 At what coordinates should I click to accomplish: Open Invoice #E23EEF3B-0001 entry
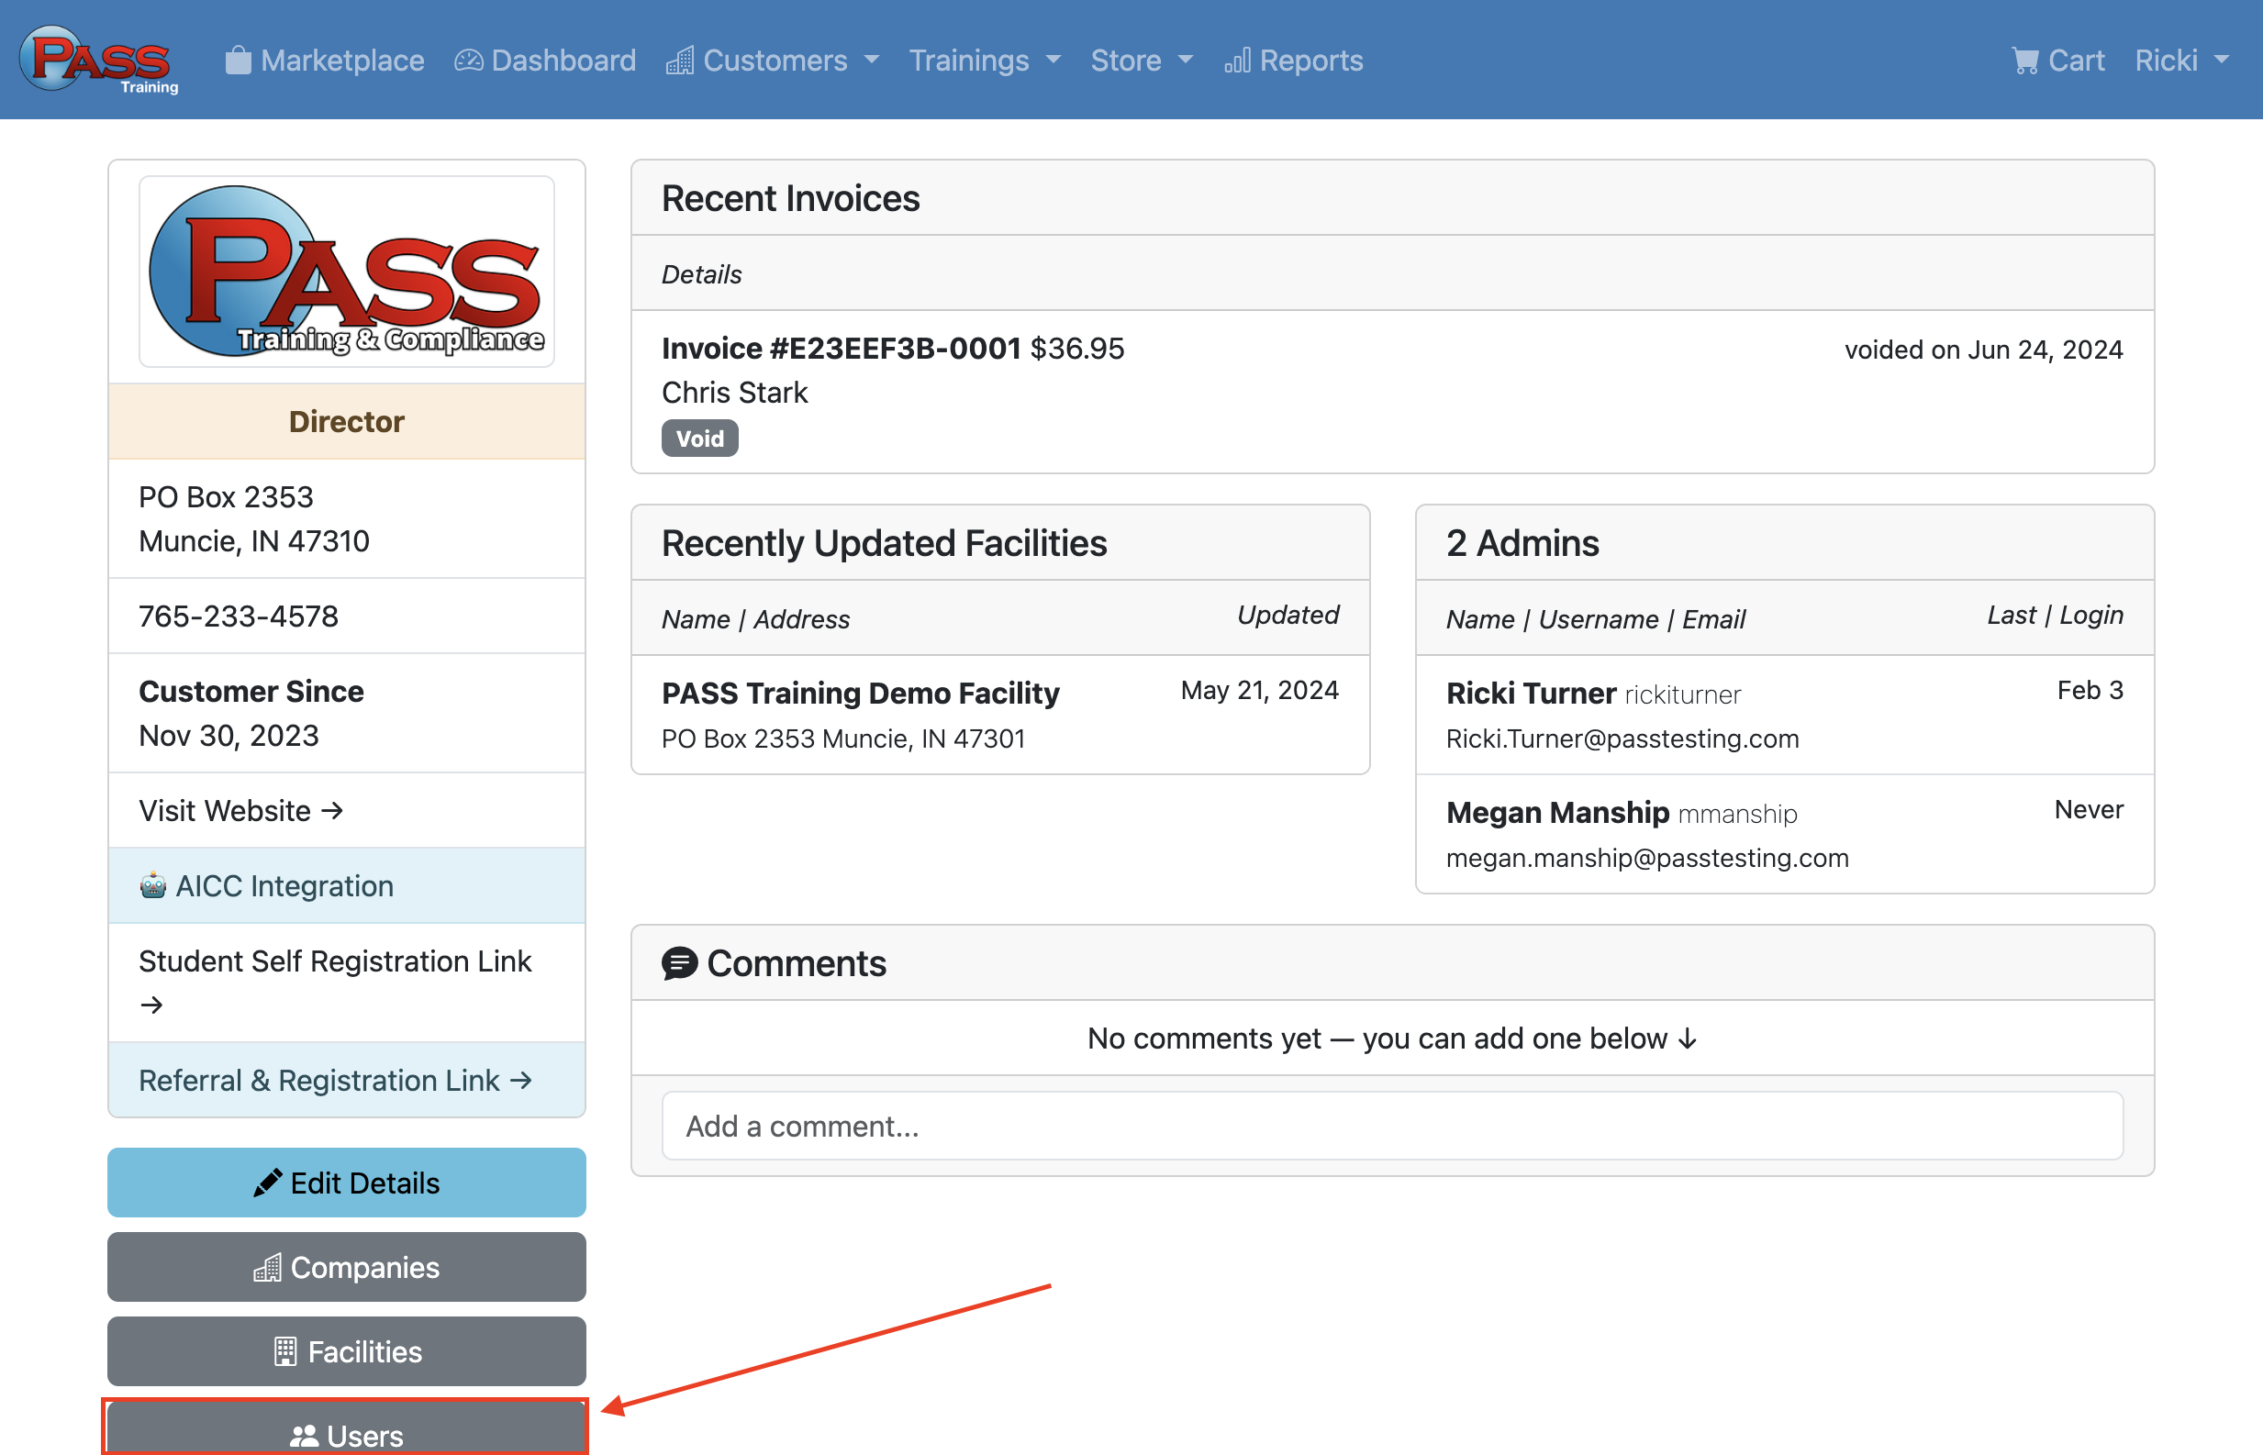pyautogui.click(x=841, y=349)
